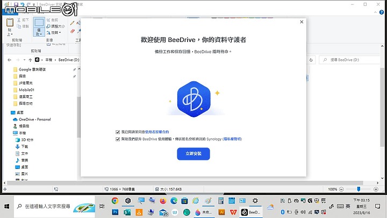Click the 裁剪 crop tool
This screenshot has height=218, width=387.
[x=52, y=20]
